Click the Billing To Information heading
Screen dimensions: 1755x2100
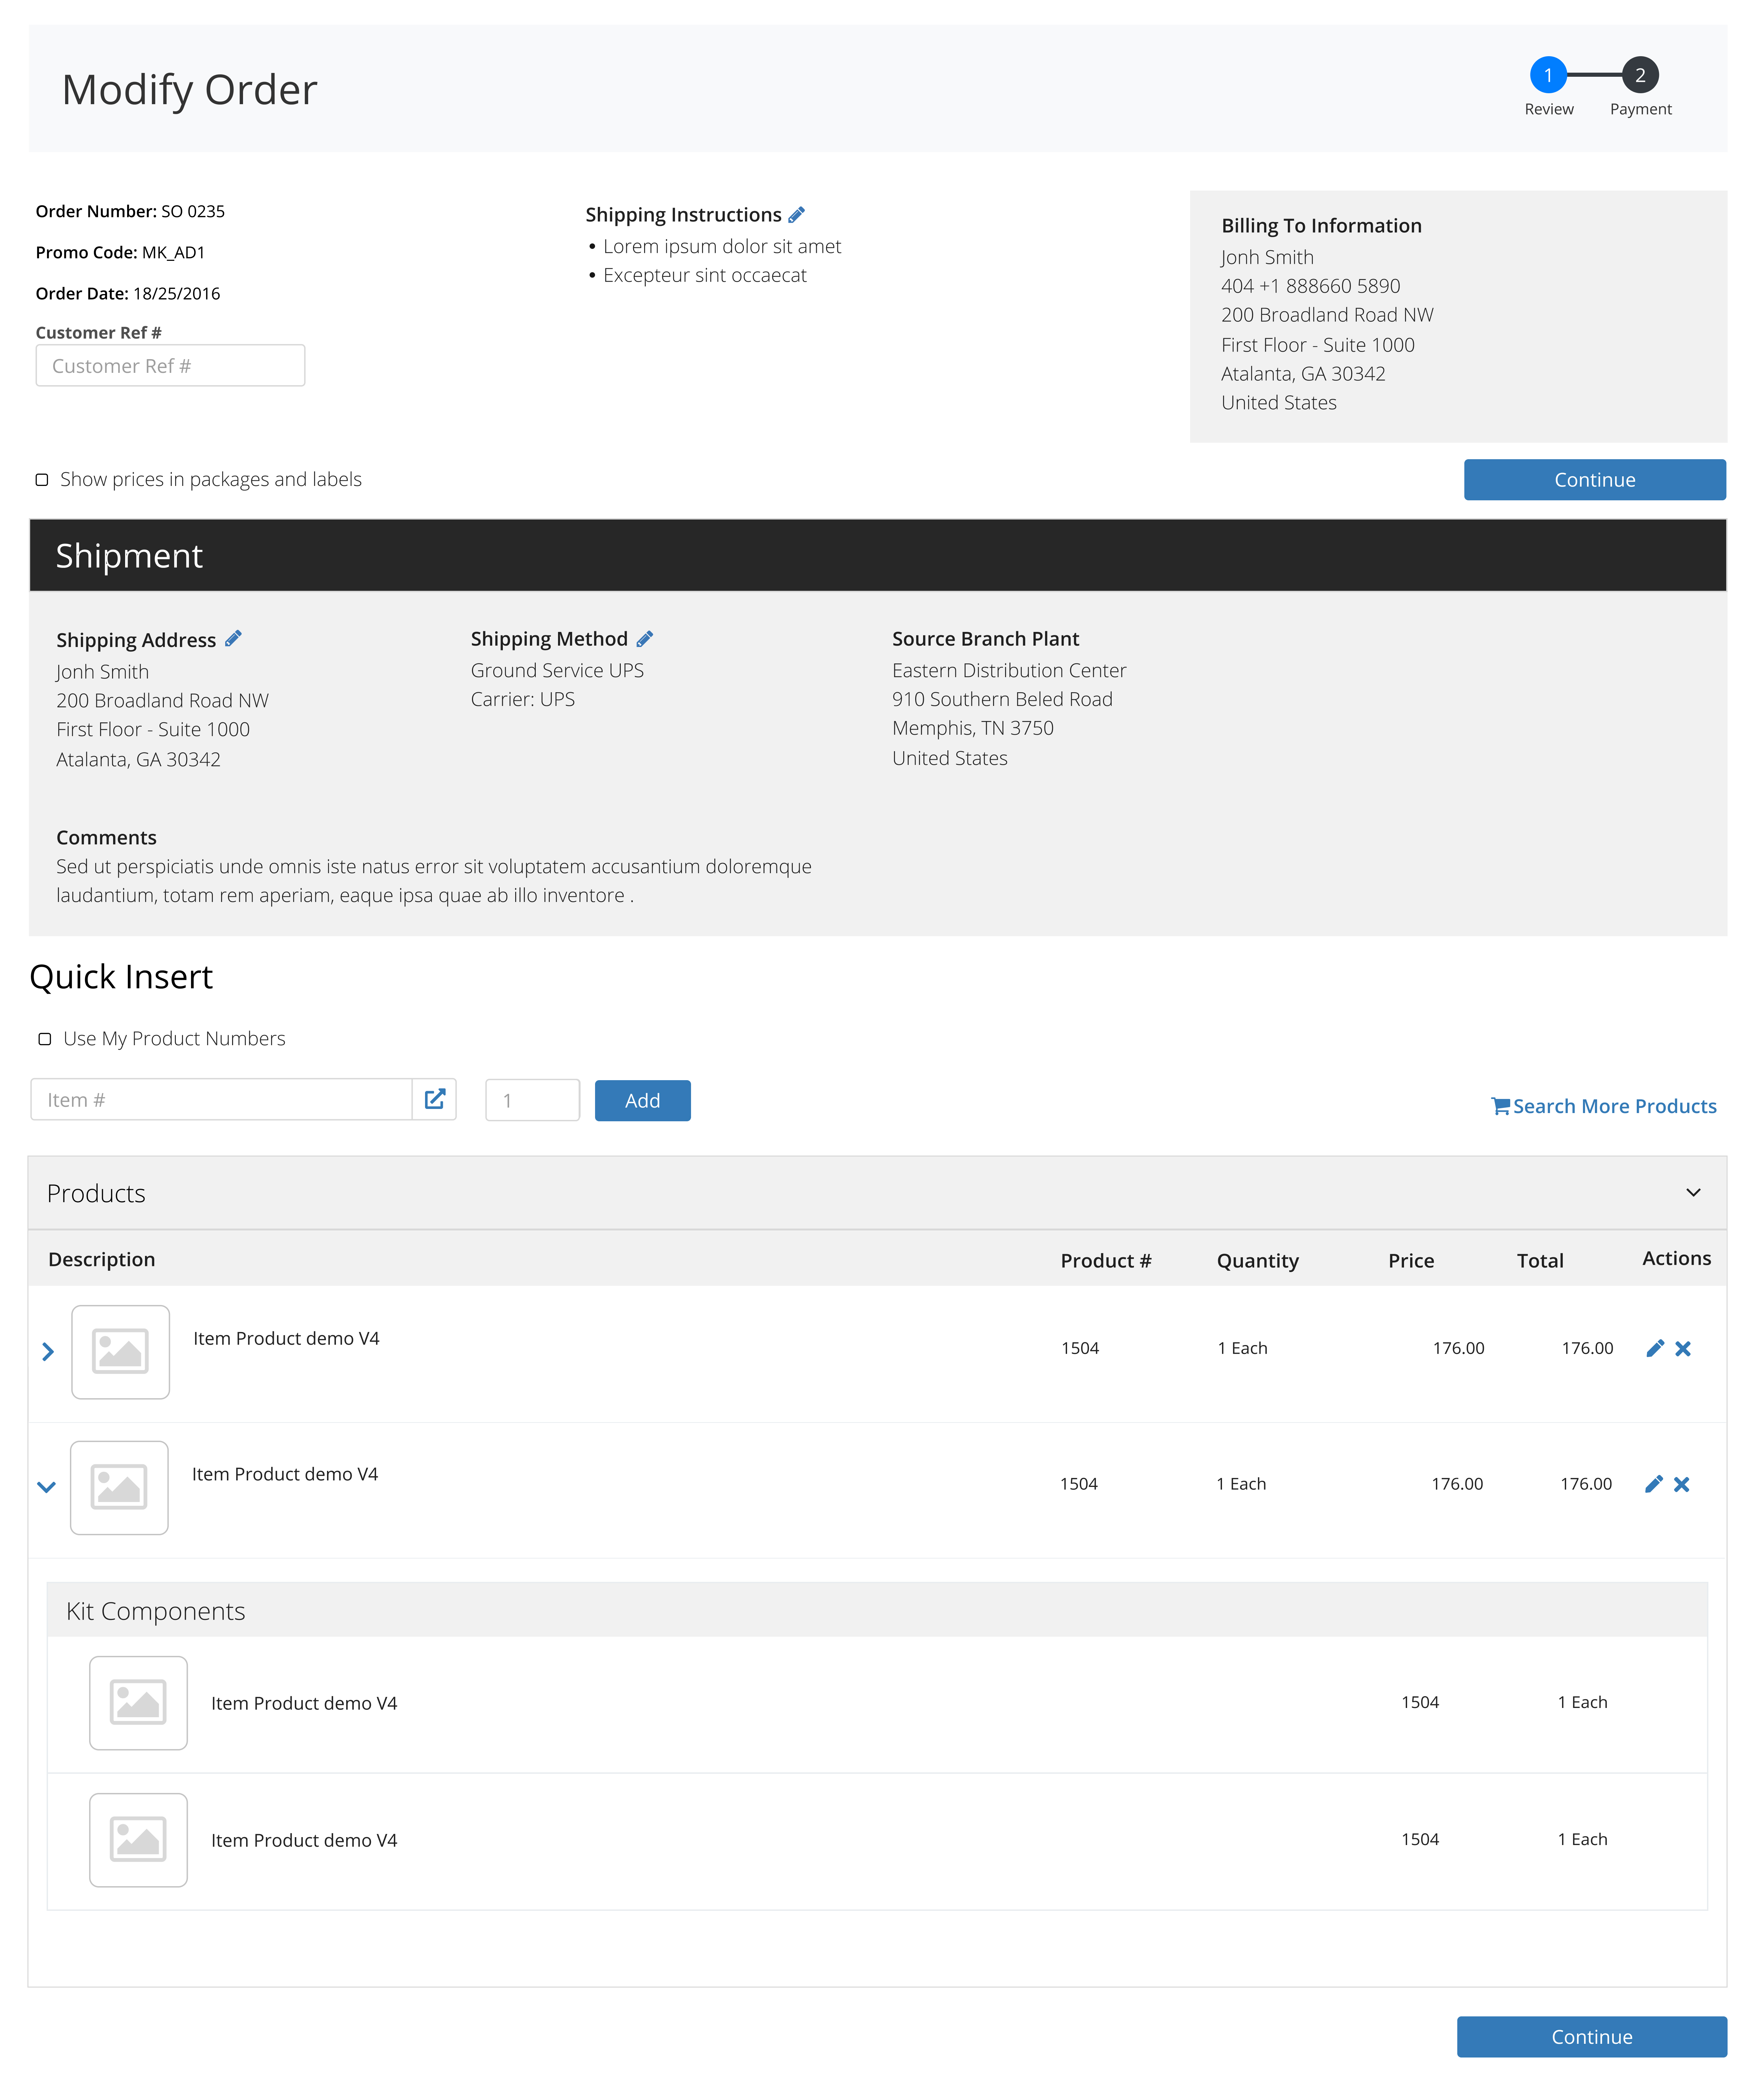click(1321, 225)
